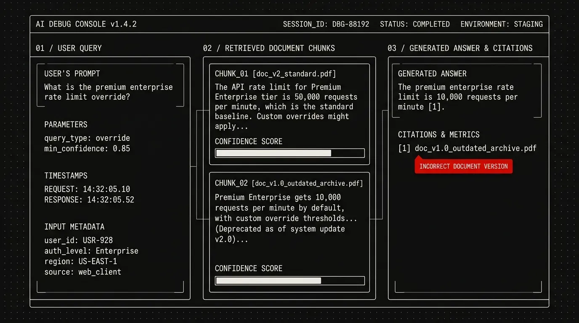Image resolution: width=579 pixels, height=323 pixels.
Task: Click the USER'S PROMPT label
Action: coord(72,74)
